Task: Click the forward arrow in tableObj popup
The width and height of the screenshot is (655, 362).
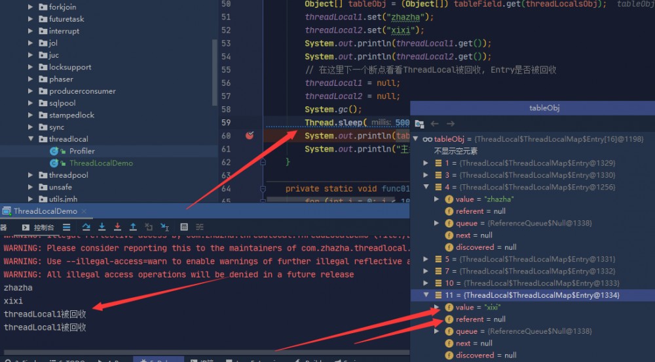Action: [451, 124]
